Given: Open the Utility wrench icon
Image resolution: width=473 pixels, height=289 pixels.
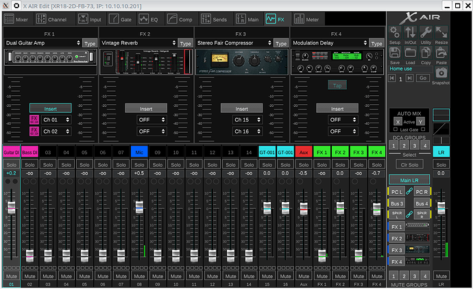Looking at the screenshot, I should click(x=426, y=33).
